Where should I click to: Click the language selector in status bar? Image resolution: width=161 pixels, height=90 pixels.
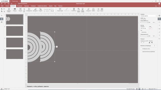(x=131, y=89)
